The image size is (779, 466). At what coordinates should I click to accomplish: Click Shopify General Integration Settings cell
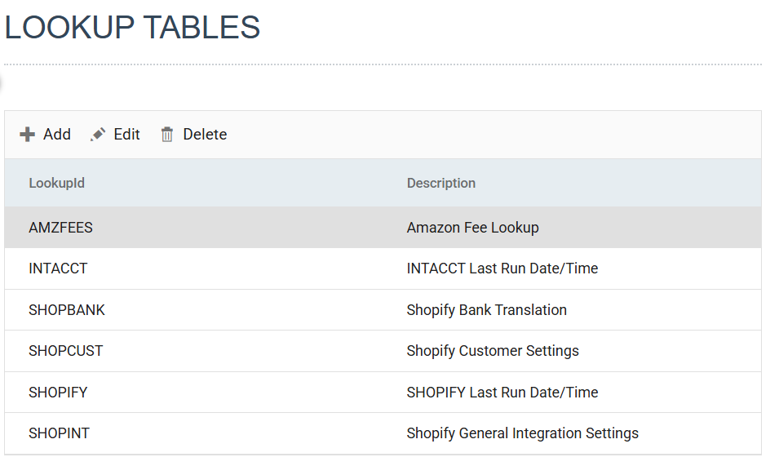(522, 433)
